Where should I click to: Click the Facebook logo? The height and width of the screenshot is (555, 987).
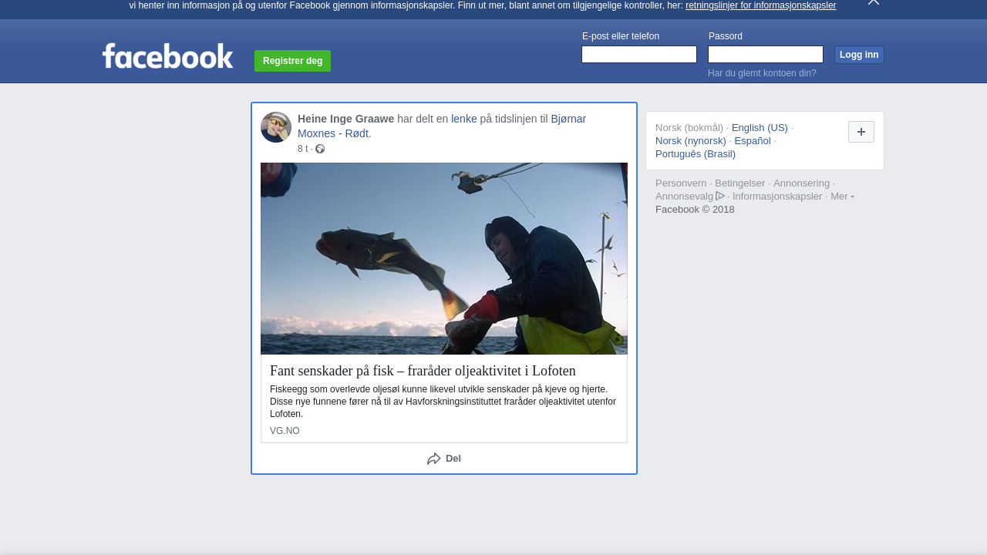point(167,56)
